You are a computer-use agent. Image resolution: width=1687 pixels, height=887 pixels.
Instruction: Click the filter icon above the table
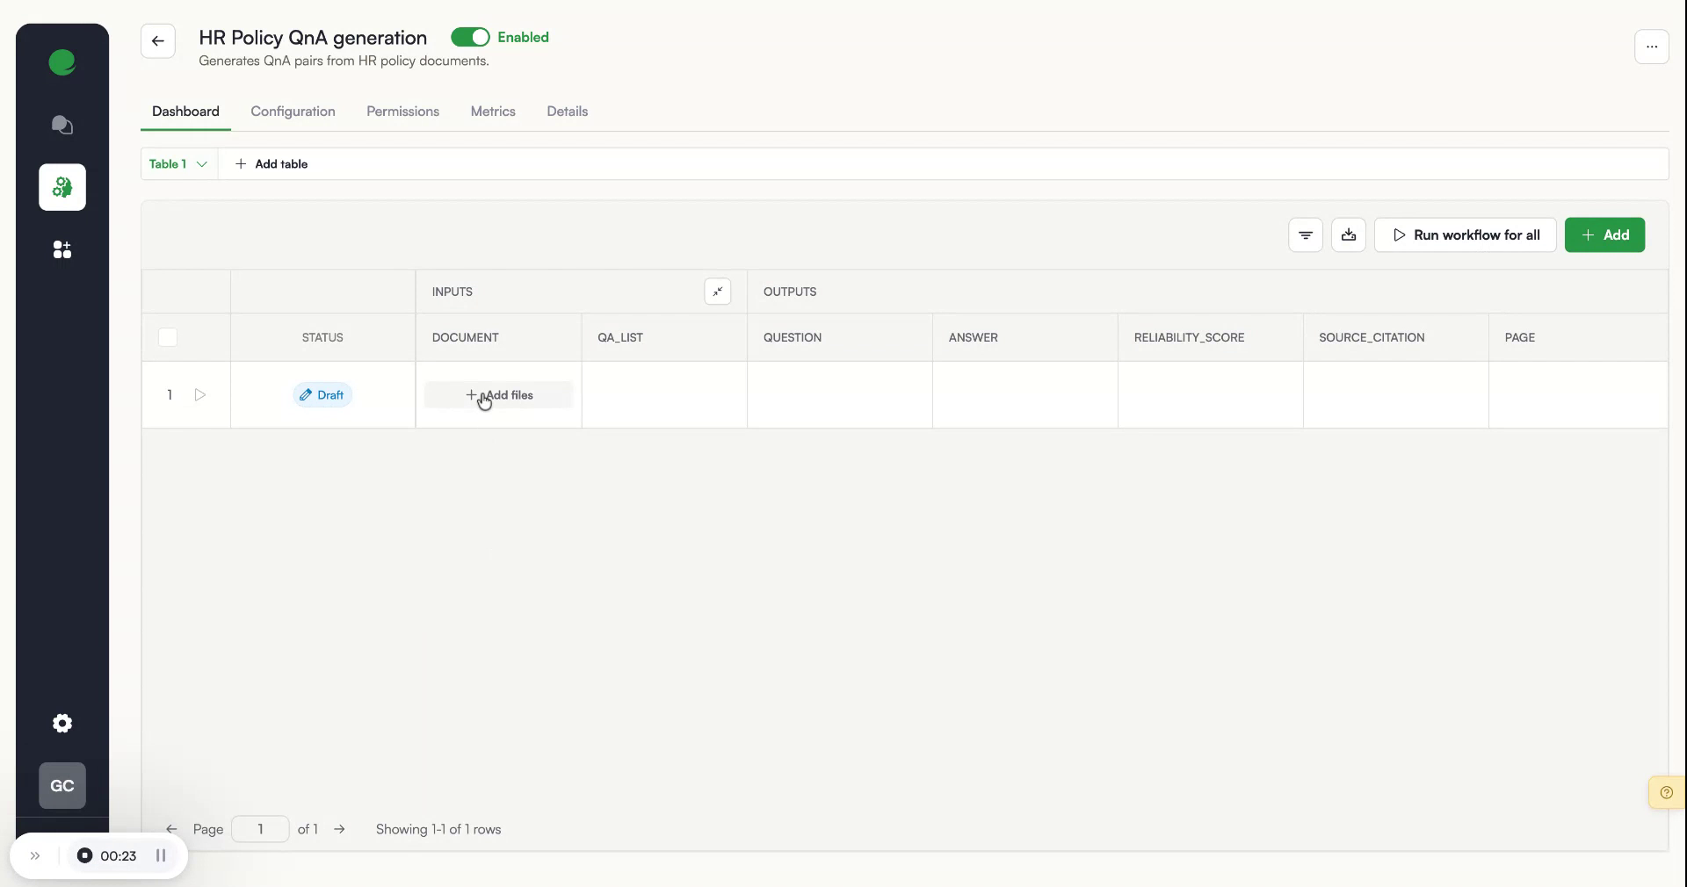(1305, 235)
